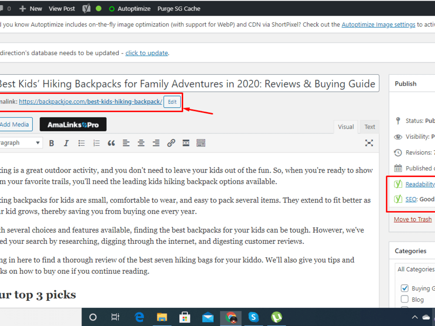Align text center
This screenshot has height=326, width=435.
pyautogui.click(x=141, y=143)
